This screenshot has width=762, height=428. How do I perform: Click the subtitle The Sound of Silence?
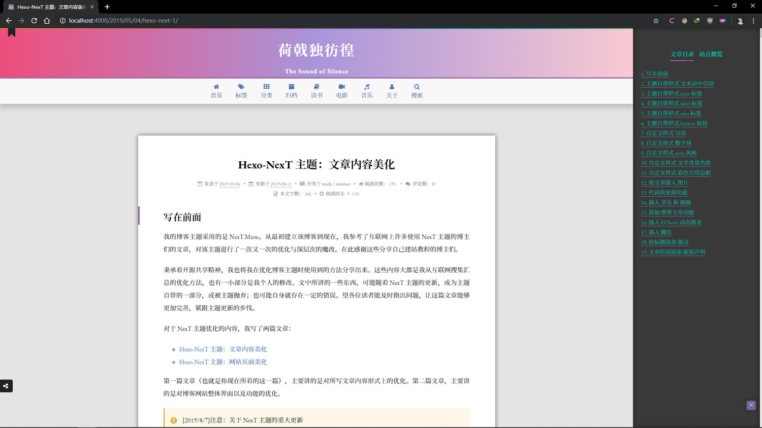(x=316, y=72)
